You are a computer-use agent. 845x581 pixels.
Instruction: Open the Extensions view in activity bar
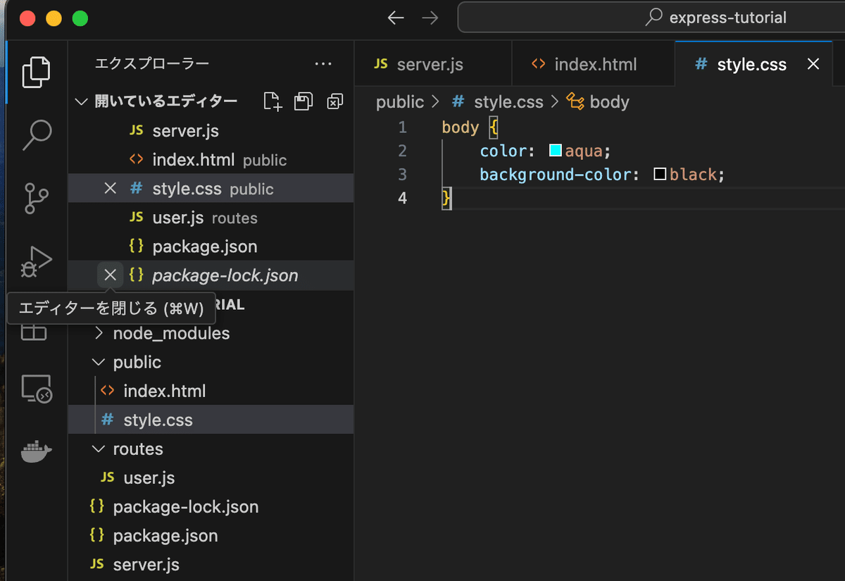tap(34, 331)
